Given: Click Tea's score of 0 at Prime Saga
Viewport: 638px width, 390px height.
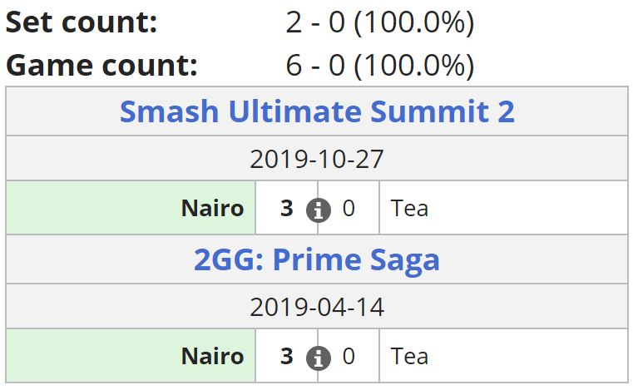Looking at the screenshot, I should click(349, 357).
